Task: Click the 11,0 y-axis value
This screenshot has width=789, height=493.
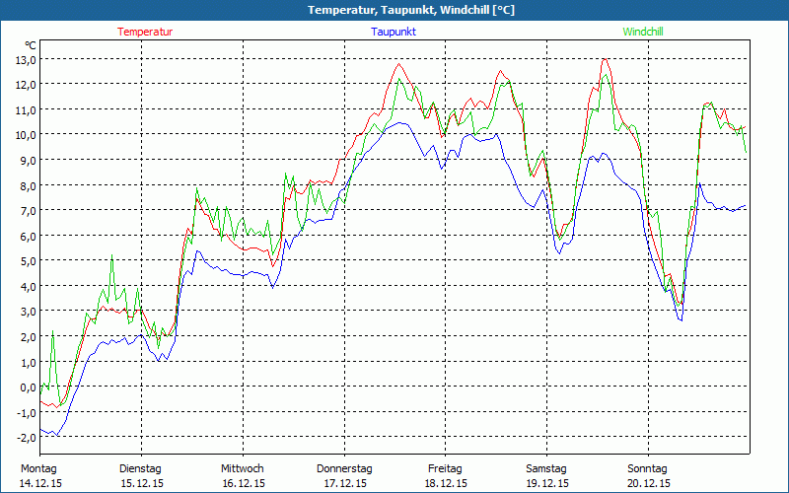Action: click(x=26, y=110)
